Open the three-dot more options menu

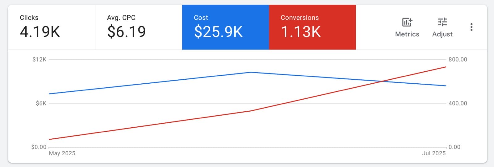pyautogui.click(x=471, y=27)
